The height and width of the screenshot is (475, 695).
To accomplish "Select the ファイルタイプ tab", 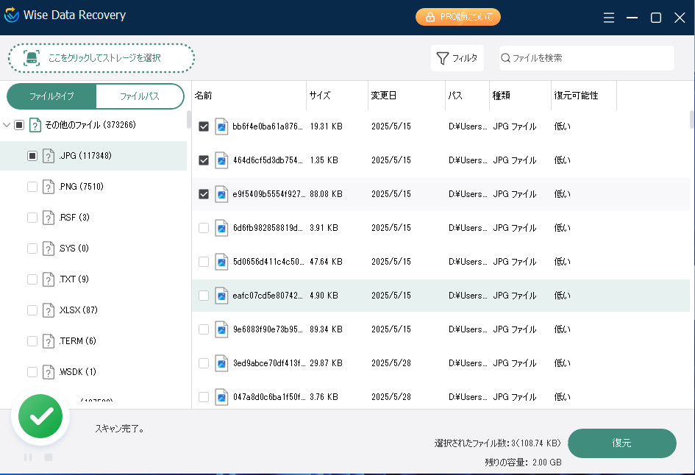I will [51, 96].
